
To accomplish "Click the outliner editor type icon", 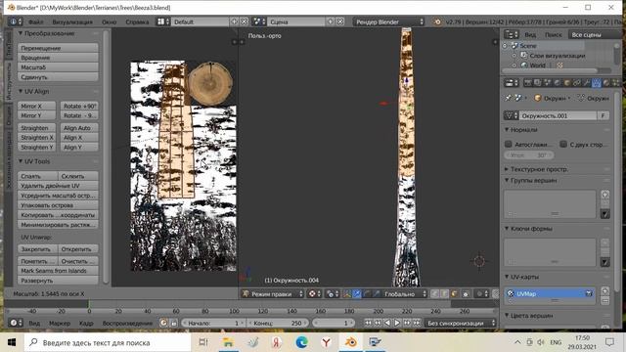I will 511,35.
